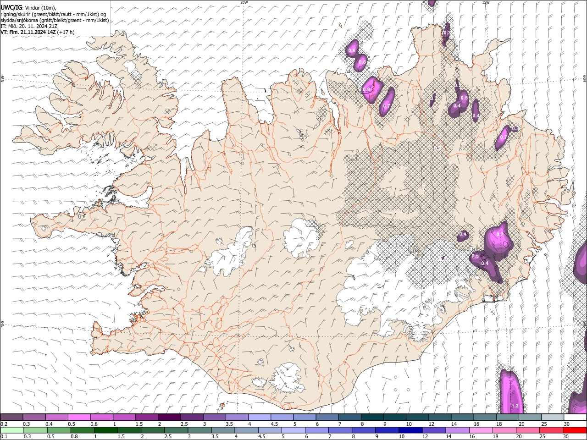Click the 15W longitude label
Viewport: 587px width, 440px height.
pos(486,2)
